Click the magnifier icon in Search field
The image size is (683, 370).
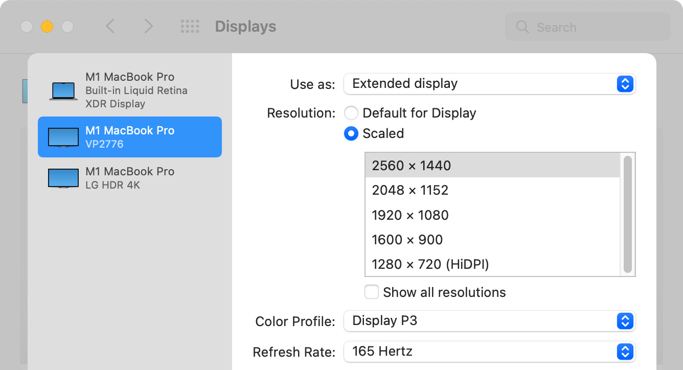pos(522,27)
